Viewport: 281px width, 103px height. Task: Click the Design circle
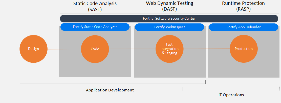(x=33, y=49)
